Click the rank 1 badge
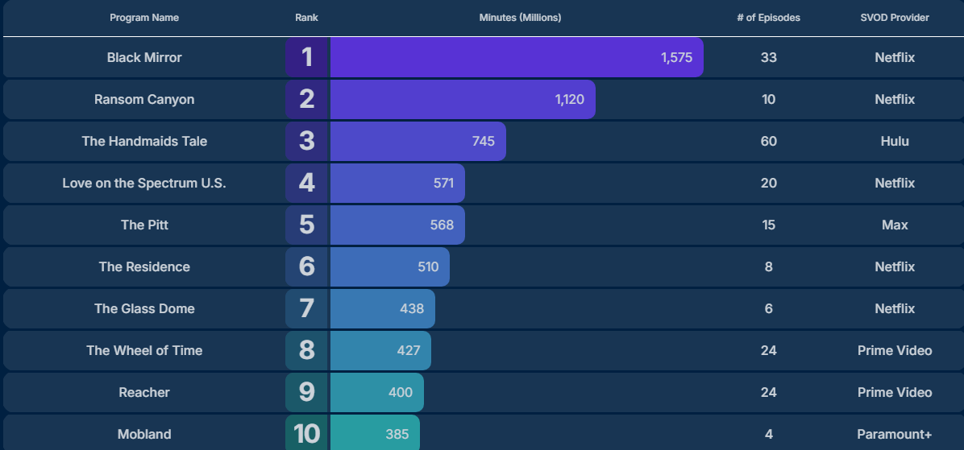 point(307,58)
